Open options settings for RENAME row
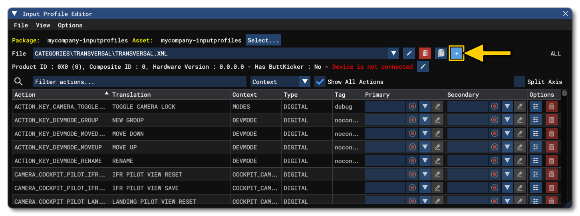 [x=536, y=161]
